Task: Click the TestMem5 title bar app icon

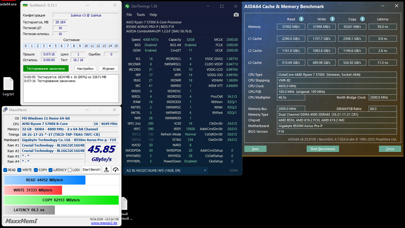Action: click(25, 5)
